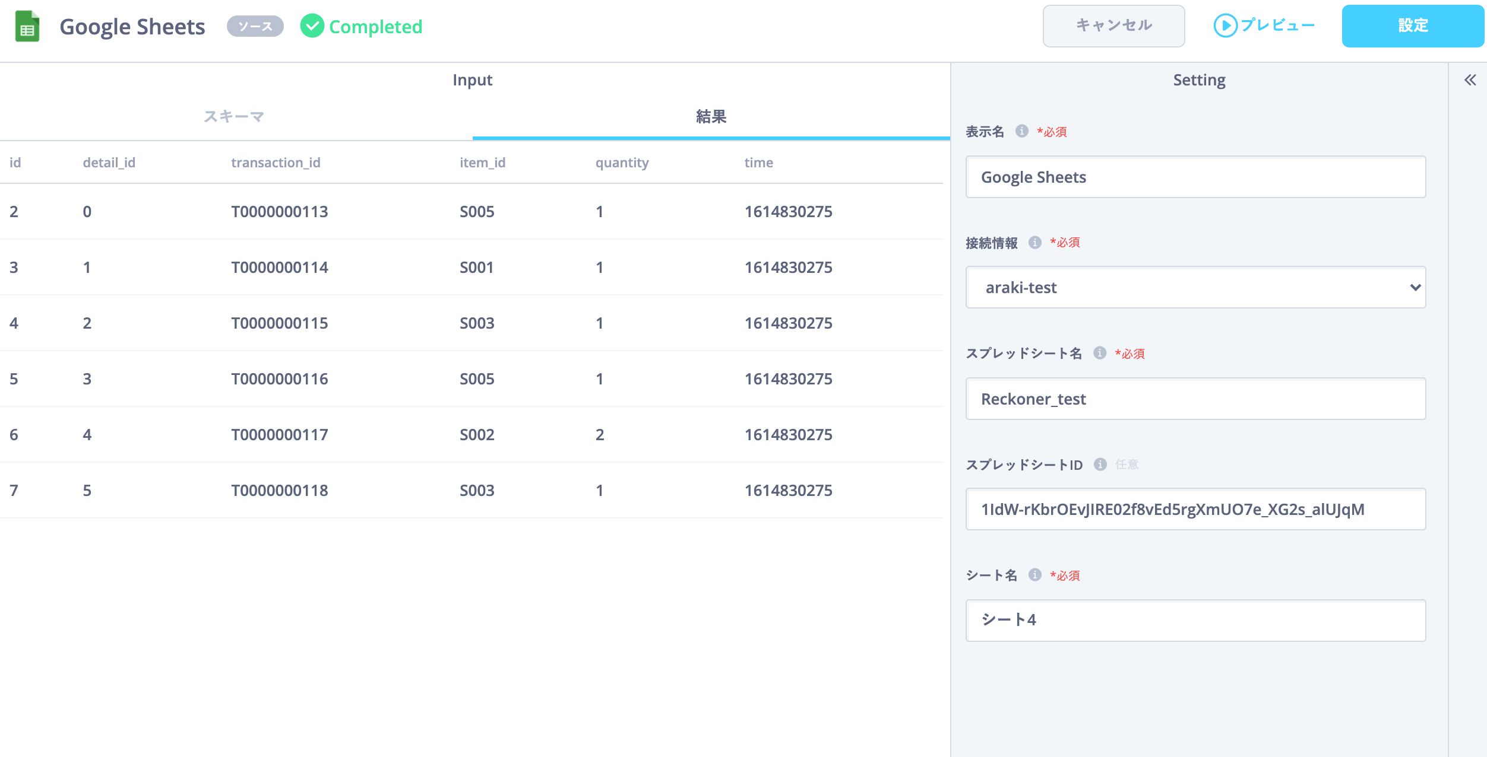Switch to the 結果 tab
The image size is (1487, 757).
[711, 116]
